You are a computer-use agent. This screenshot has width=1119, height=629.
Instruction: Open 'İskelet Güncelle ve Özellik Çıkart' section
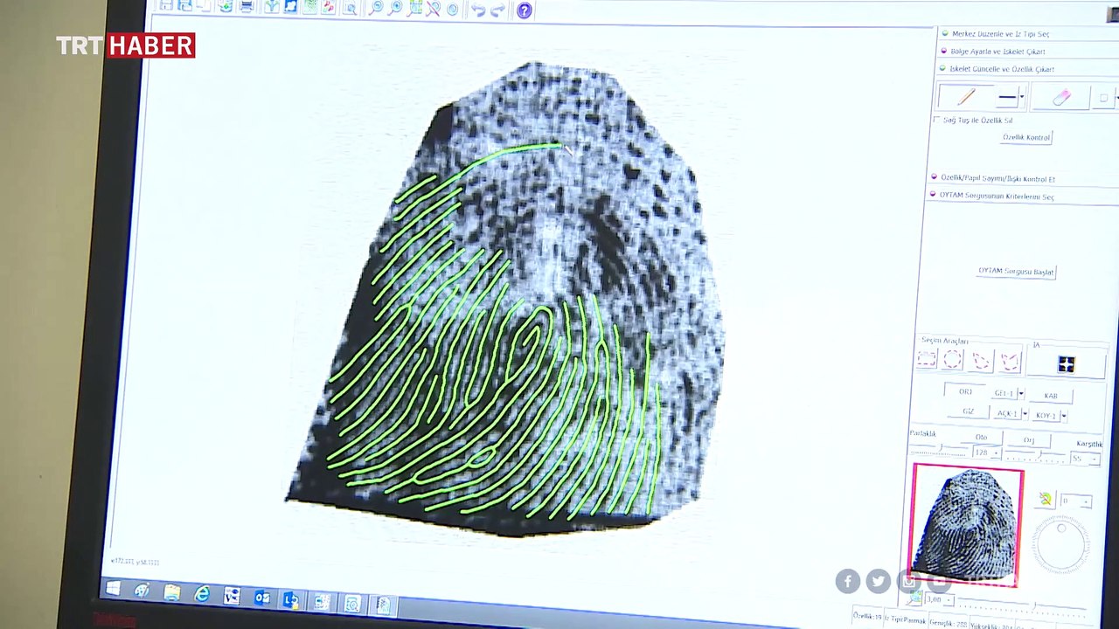1001,69
